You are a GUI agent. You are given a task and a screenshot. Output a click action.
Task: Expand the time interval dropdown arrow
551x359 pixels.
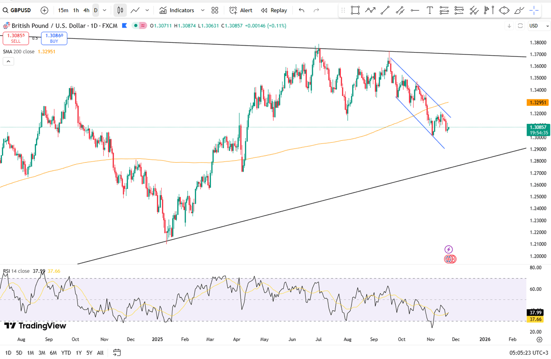tap(105, 10)
